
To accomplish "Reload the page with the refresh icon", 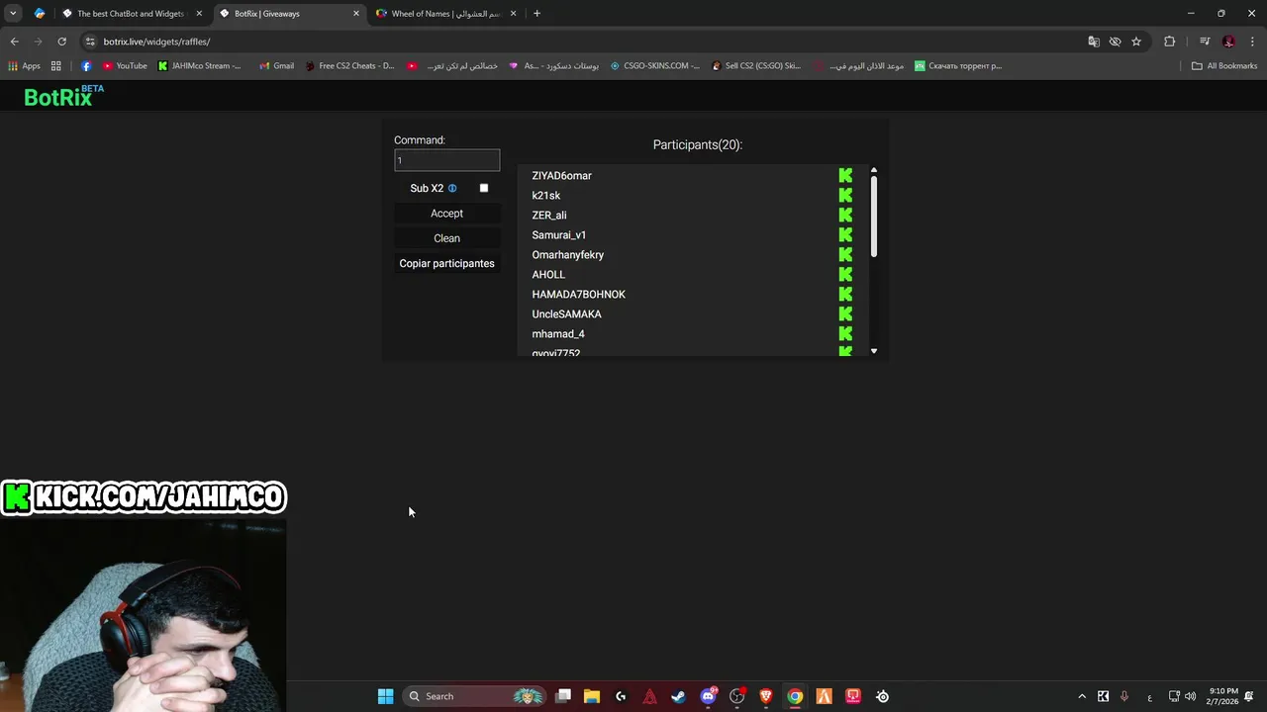I will click(61, 42).
